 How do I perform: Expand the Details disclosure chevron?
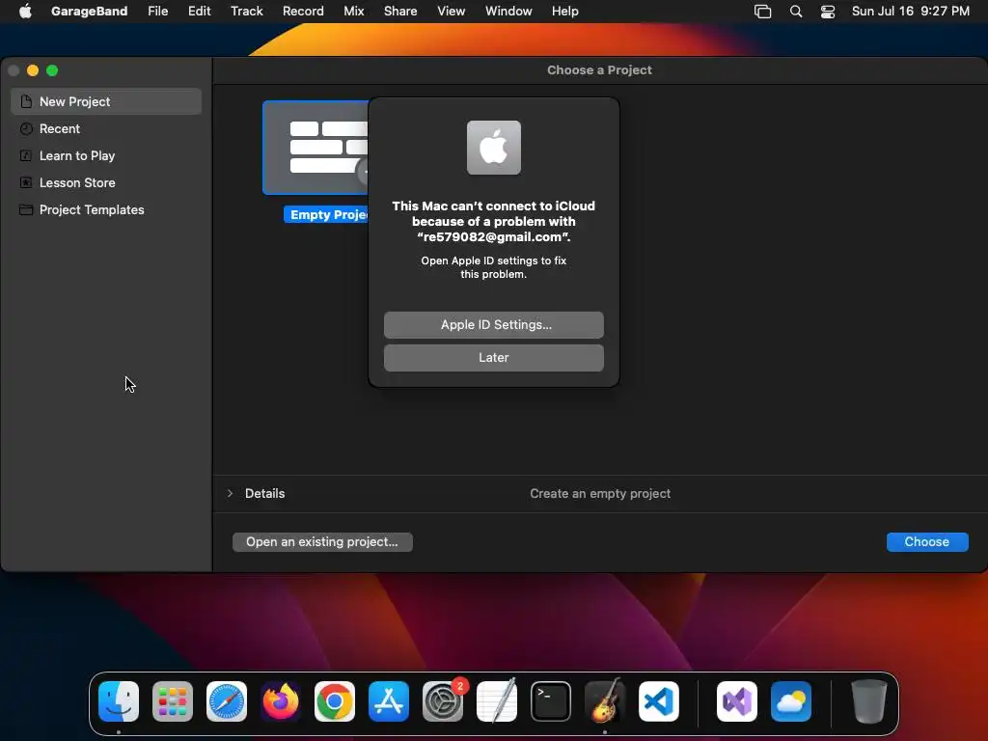pyautogui.click(x=230, y=493)
